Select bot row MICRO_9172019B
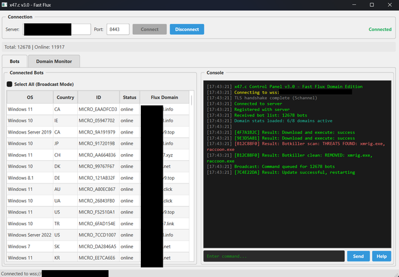This screenshot has height=277, width=399. point(98,143)
